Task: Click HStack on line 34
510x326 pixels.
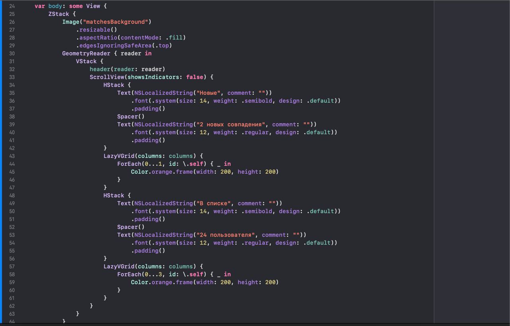Action: 114,85
